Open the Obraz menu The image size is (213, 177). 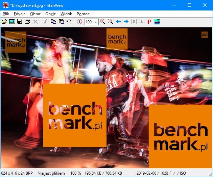click(x=35, y=14)
